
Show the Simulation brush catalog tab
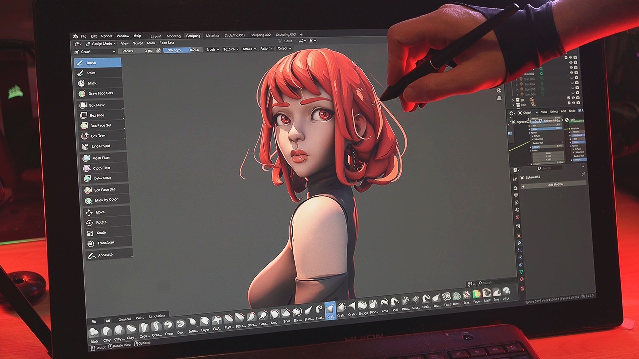coord(156,316)
